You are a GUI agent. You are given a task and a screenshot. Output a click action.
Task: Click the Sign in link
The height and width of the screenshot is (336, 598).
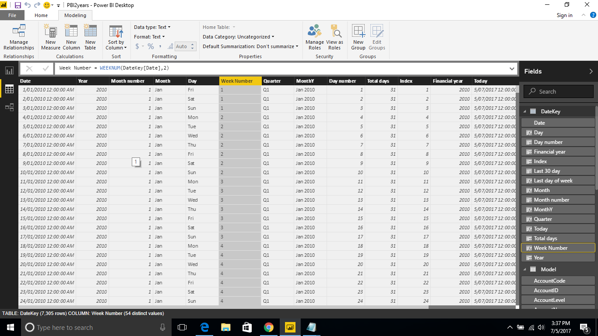coord(564,15)
